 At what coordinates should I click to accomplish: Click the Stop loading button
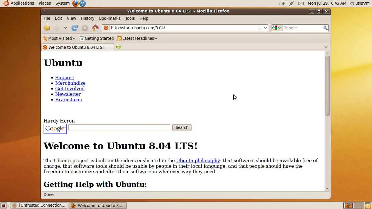point(85,28)
